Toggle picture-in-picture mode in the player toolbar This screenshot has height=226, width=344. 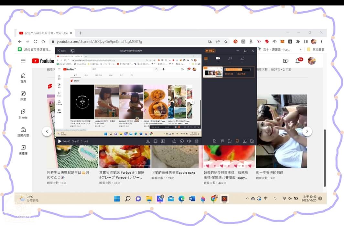[x=163, y=141]
